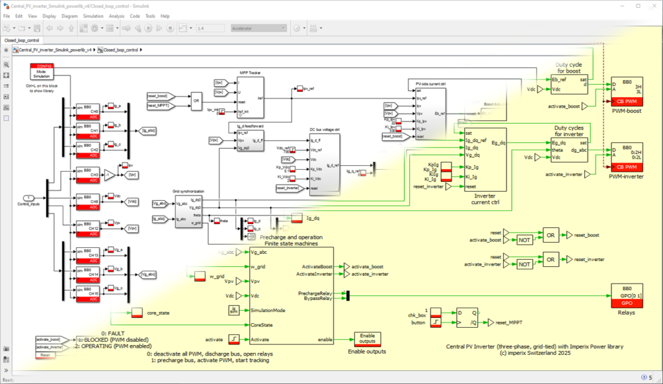Click the Zoom tool in left palette
Viewport: 663px width, 384px height.
[x=6, y=65]
